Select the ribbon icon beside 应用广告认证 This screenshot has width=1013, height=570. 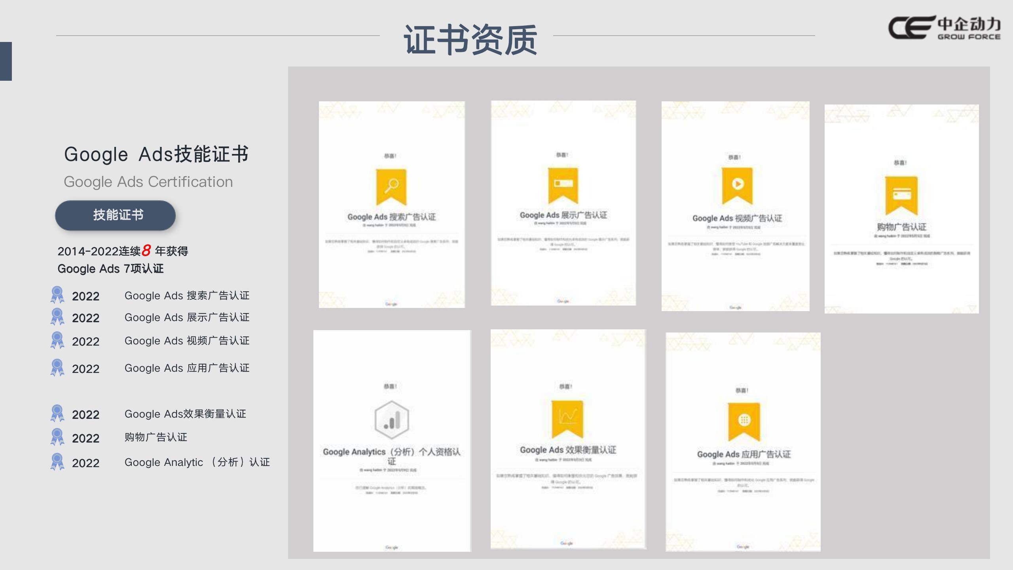pyautogui.click(x=57, y=368)
